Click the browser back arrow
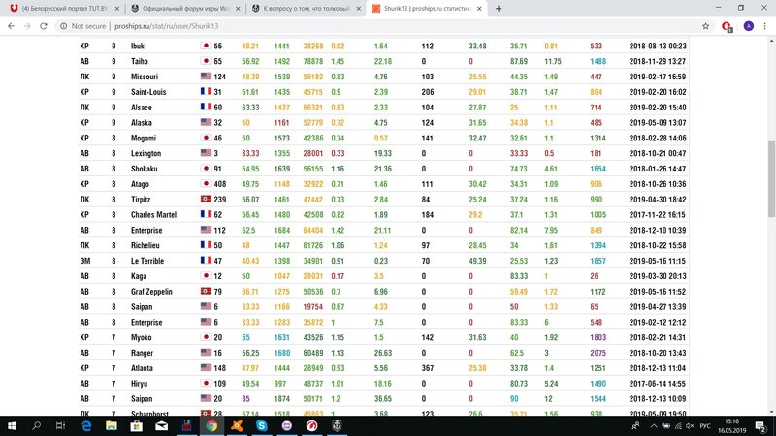This screenshot has height=436, width=776. click(11, 26)
